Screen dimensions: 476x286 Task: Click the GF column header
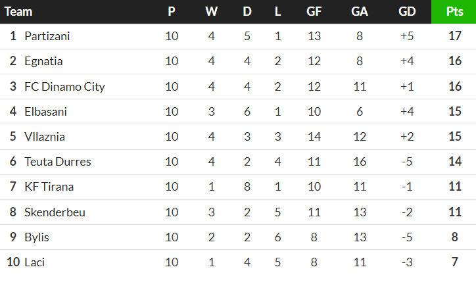314,12
